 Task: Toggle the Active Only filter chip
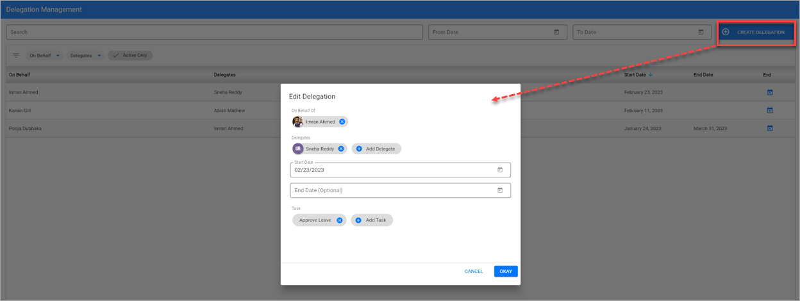[130, 56]
